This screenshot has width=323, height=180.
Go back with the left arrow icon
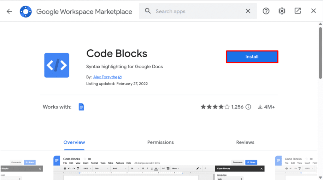click(9, 11)
